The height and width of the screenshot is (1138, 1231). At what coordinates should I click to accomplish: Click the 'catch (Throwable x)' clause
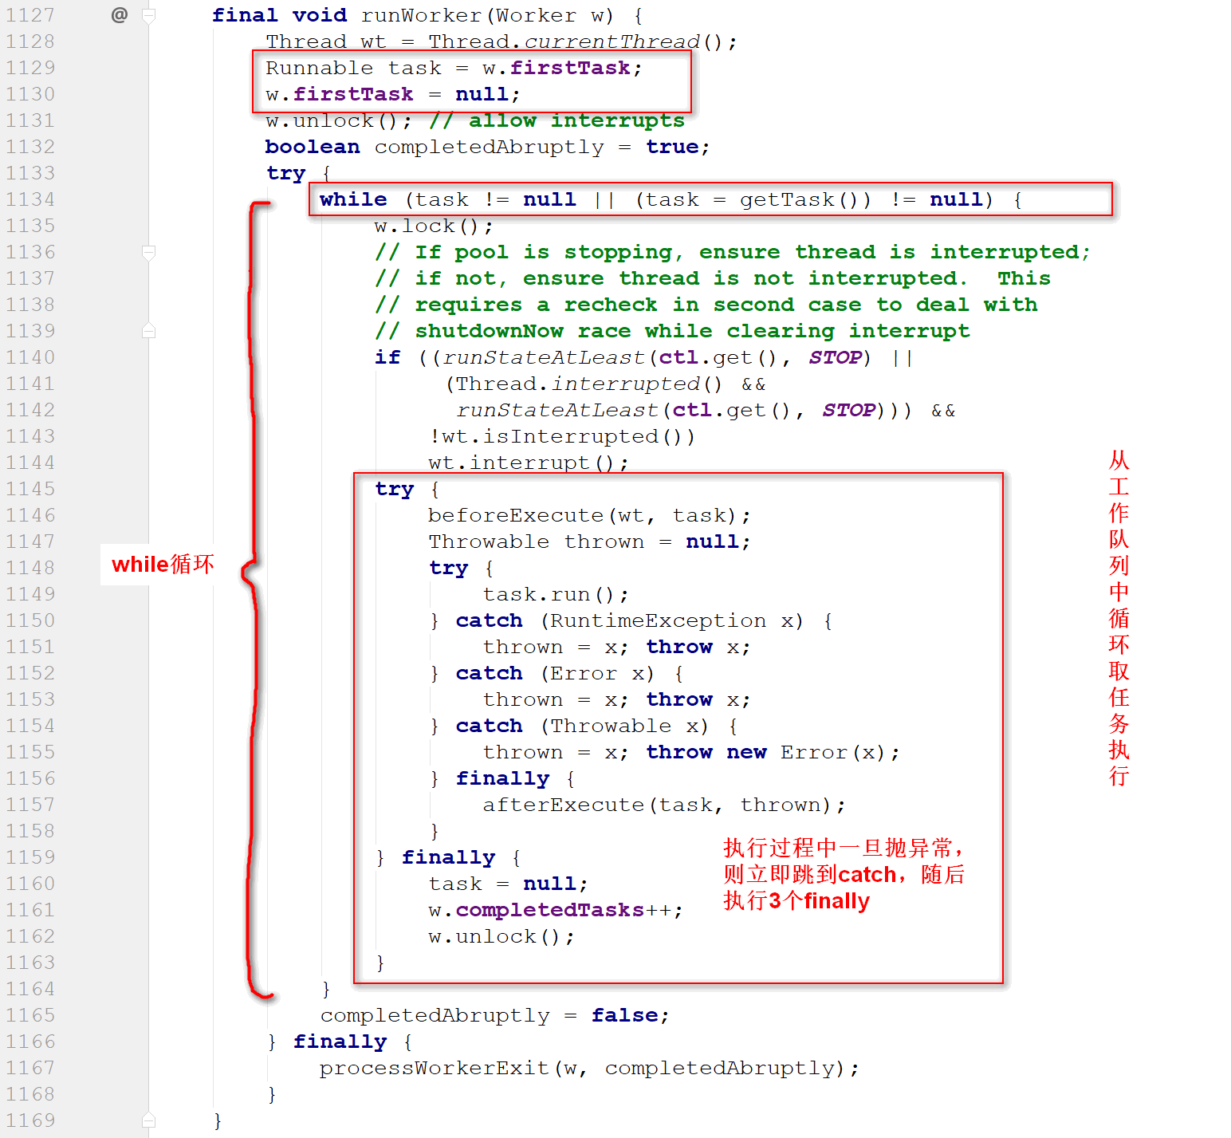[582, 726]
